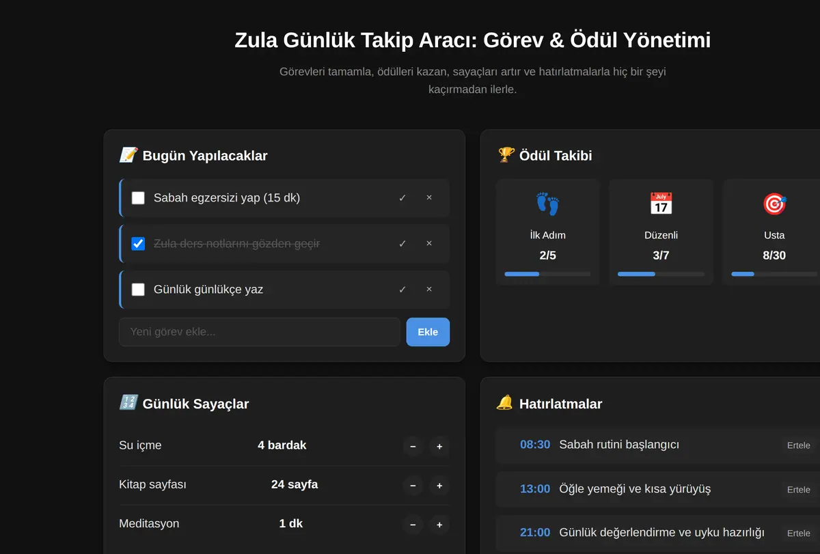
Task: Click the 'Kitap sayfası' counter label
Action: pyautogui.click(x=152, y=484)
